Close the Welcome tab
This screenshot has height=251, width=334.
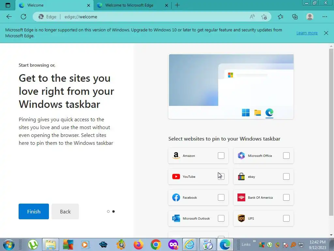click(x=89, y=5)
